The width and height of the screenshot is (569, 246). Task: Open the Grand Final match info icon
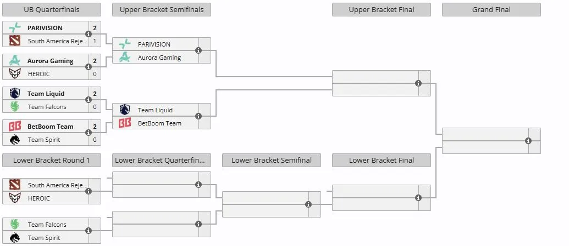point(528,141)
